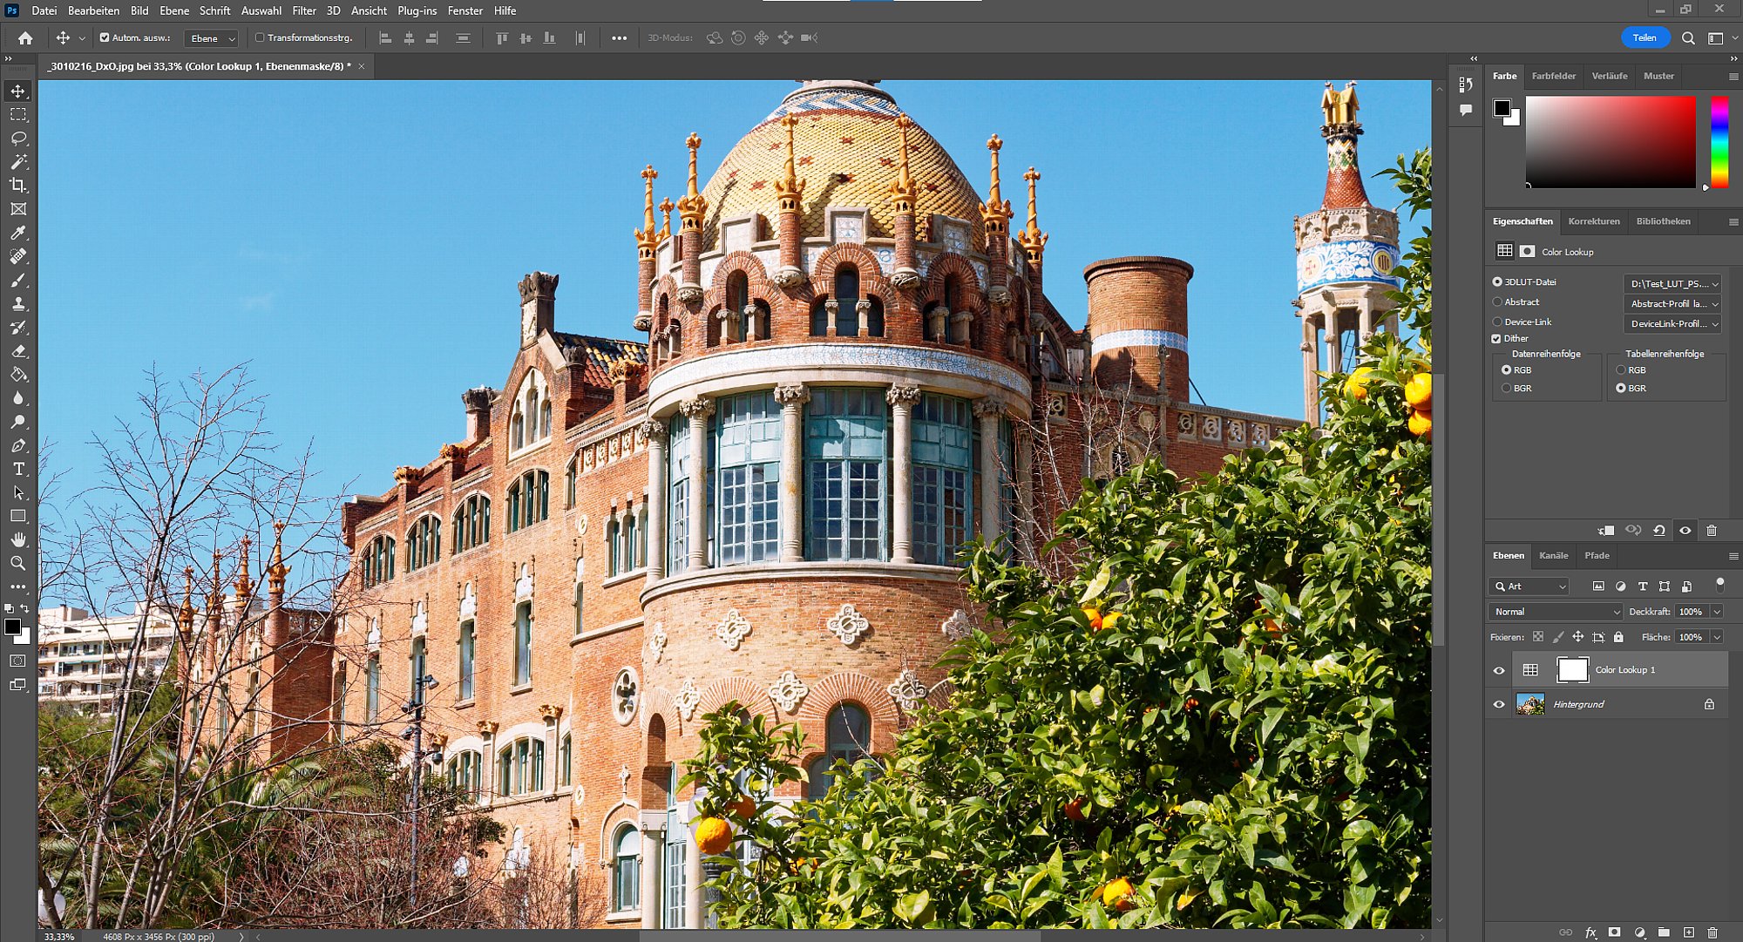The image size is (1743, 942).
Task: Select the Frame tool
Action: point(18,209)
